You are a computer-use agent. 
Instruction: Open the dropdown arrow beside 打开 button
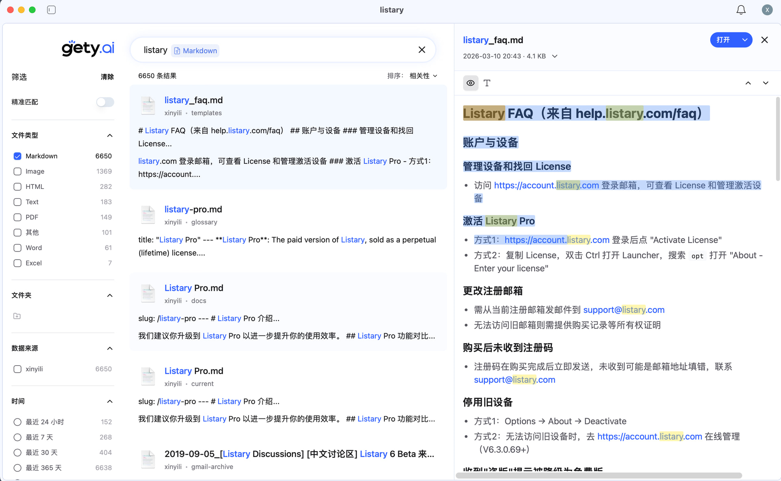pos(745,40)
